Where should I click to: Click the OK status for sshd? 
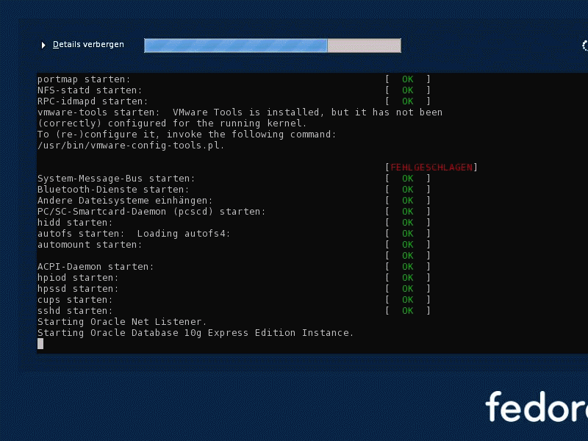coord(408,311)
